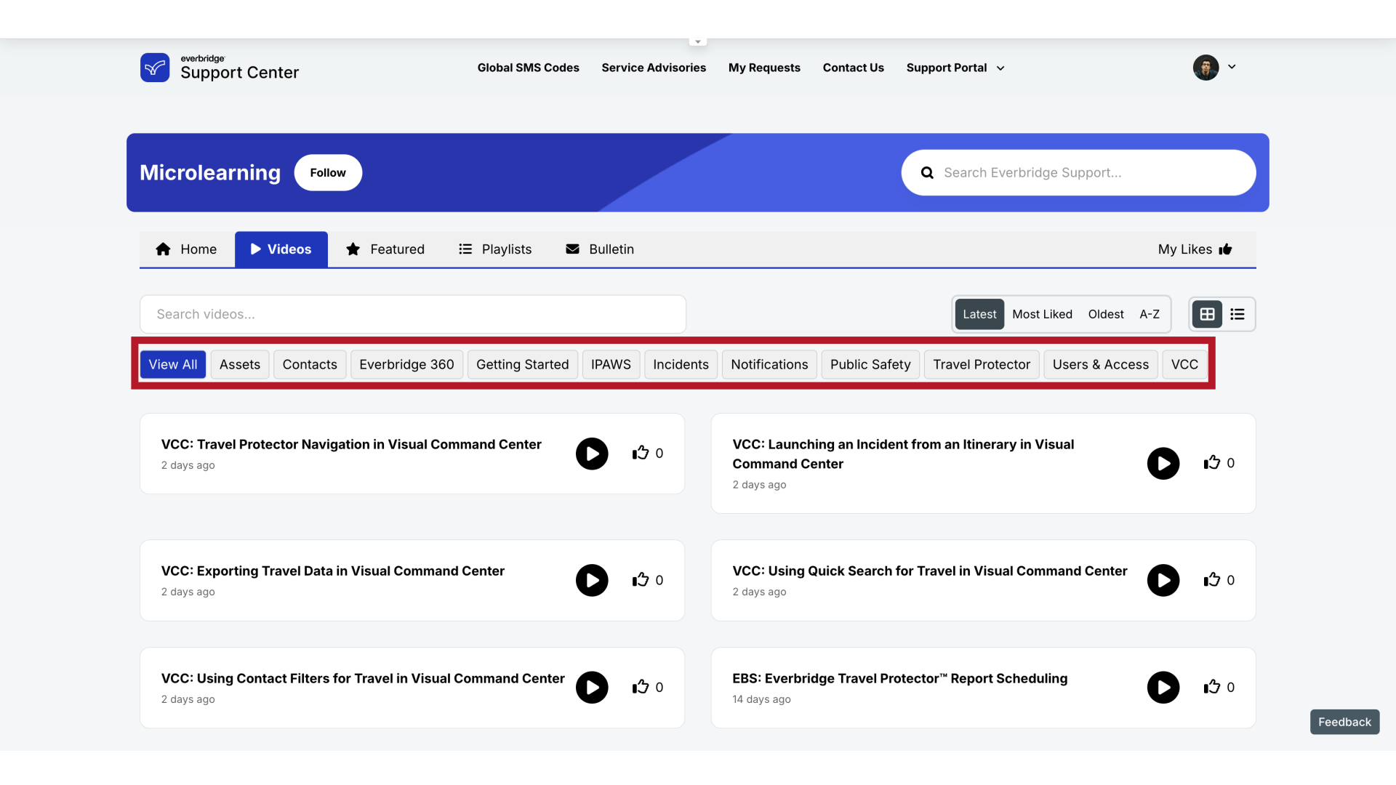Image resolution: width=1396 pixels, height=785 pixels.
Task: Switch to the Featured tab
Action: pos(385,249)
